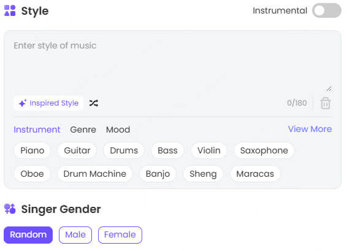Add the Piano tag

pos(32,150)
